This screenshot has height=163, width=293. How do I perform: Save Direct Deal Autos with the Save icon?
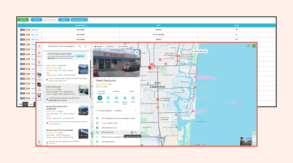[x=108, y=98]
